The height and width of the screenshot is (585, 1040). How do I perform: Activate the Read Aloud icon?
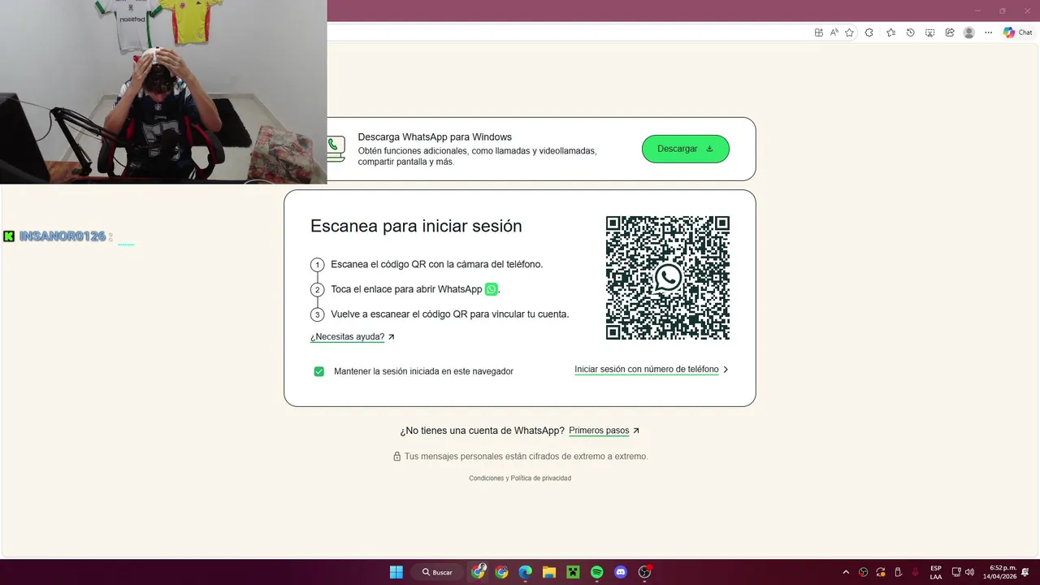point(834,32)
